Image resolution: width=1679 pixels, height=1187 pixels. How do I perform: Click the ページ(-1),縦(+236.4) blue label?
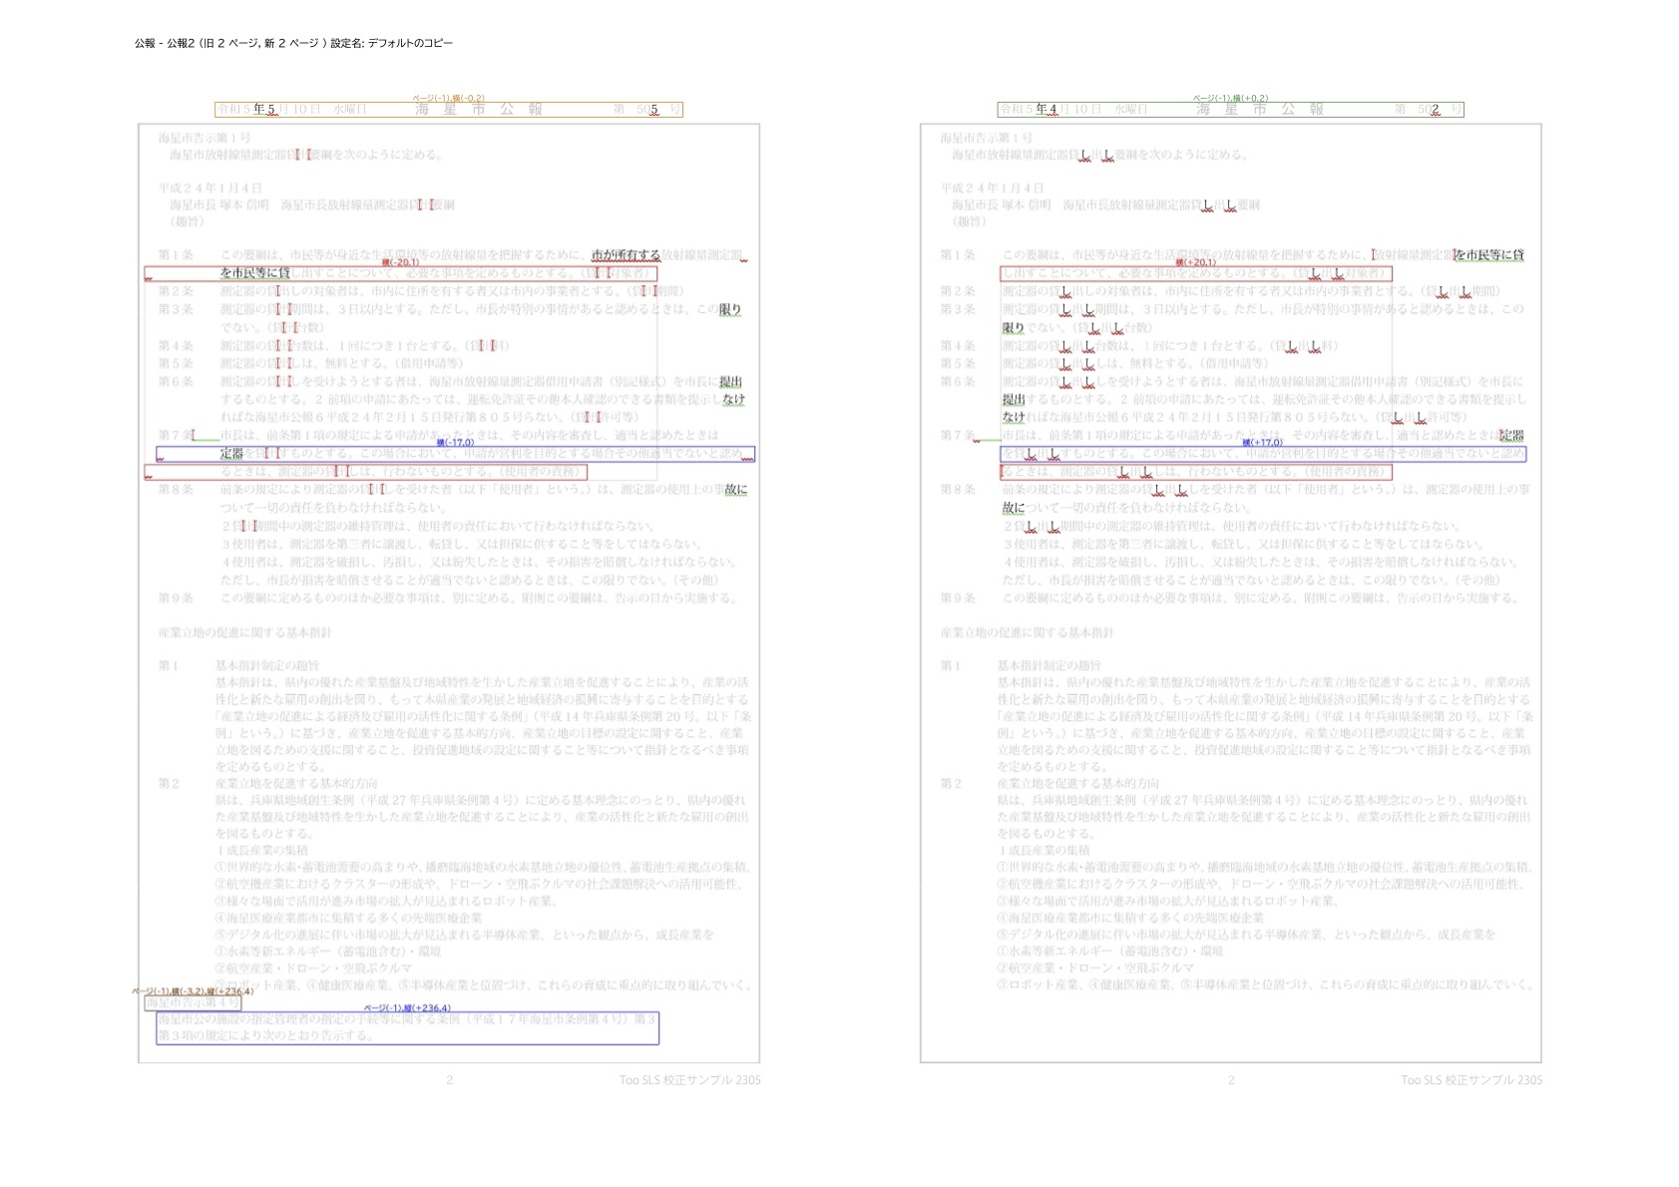(x=407, y=1008)
